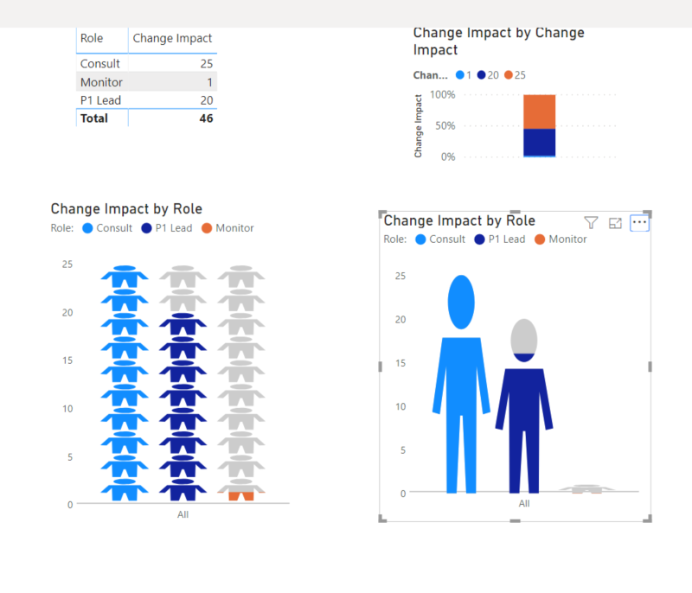692x593 pixels.
Task: Click All axis label in selected chart
Action: coord(524,503)
